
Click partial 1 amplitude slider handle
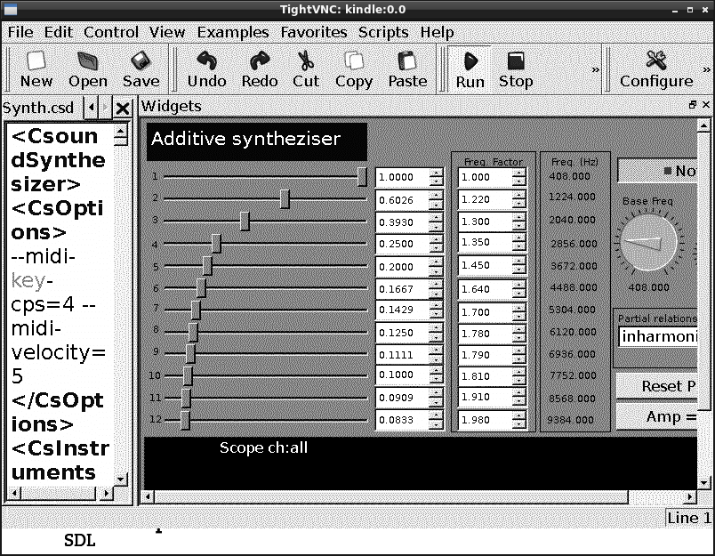tap(362, 176)
